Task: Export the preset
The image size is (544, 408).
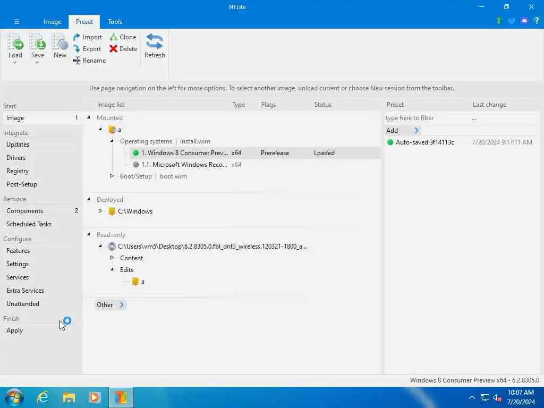Action: (87, 49)
